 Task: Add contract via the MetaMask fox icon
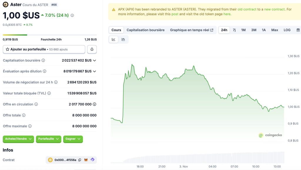coord(86,160)
